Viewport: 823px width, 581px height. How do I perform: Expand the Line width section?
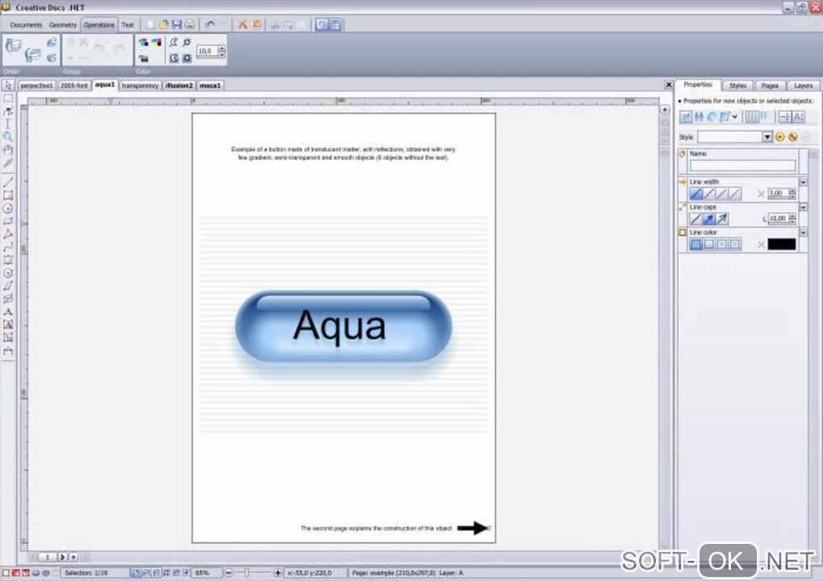[803, 181]
